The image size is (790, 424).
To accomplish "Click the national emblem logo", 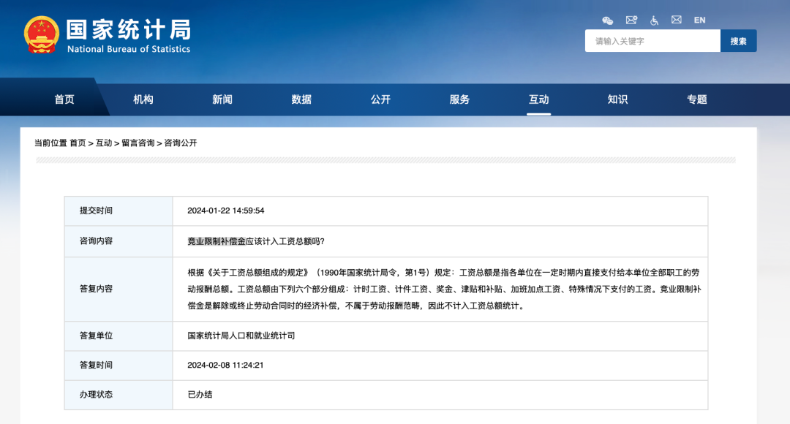I will coord(41,35).
